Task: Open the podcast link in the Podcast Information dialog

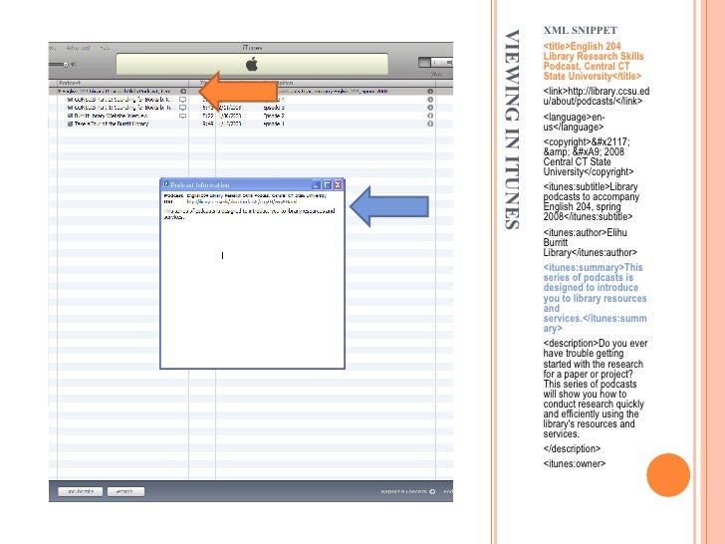Action: point(241,201)
